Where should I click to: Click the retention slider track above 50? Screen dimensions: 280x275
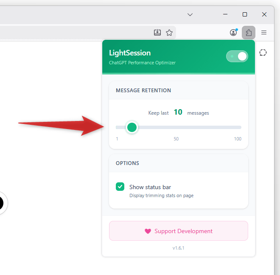[176, 127]
